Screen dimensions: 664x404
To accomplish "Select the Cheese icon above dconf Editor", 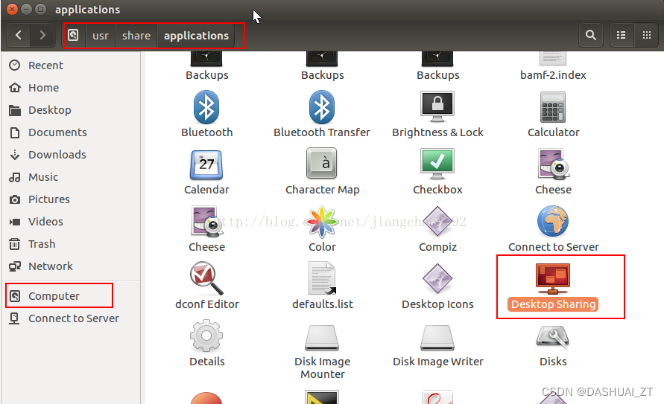I will [206, 221].
